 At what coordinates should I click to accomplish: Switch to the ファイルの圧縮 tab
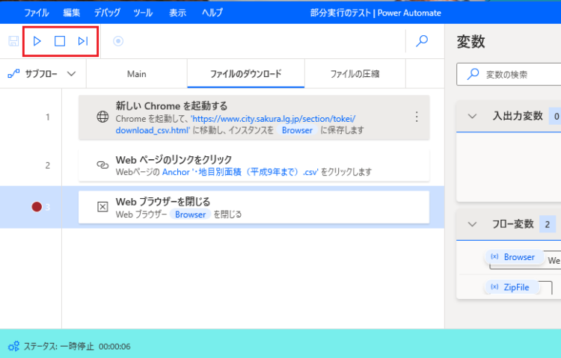355,74
